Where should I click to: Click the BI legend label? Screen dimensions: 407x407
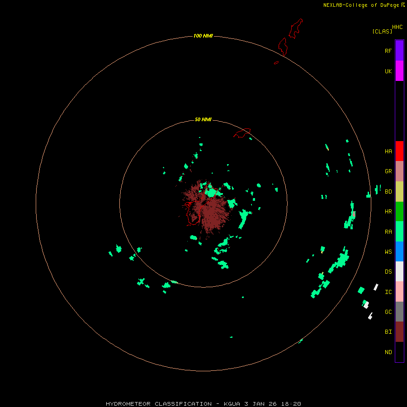388,332
